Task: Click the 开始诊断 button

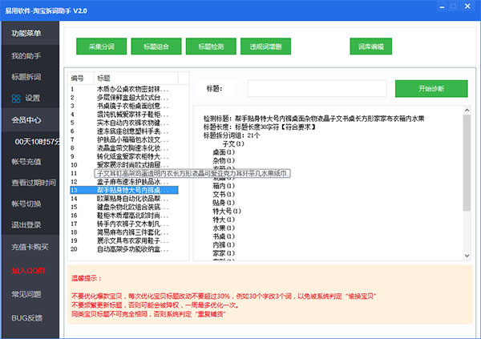Action: [x=431, y=89]
